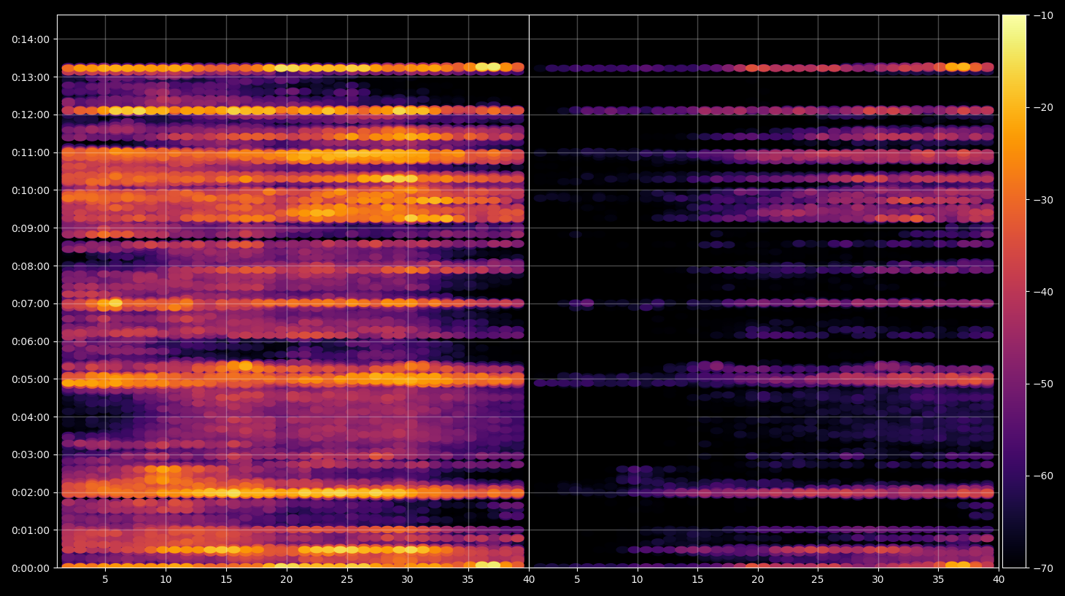This screenshot has height=596, width=1065.
Task: Select the 0:10:00 y-axis tick label
Action: pos(31,190)
